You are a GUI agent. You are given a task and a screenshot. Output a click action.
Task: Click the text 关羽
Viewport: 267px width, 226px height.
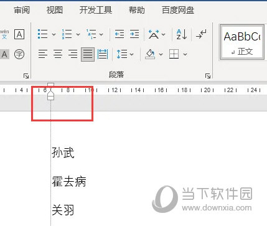pos(63,210)
